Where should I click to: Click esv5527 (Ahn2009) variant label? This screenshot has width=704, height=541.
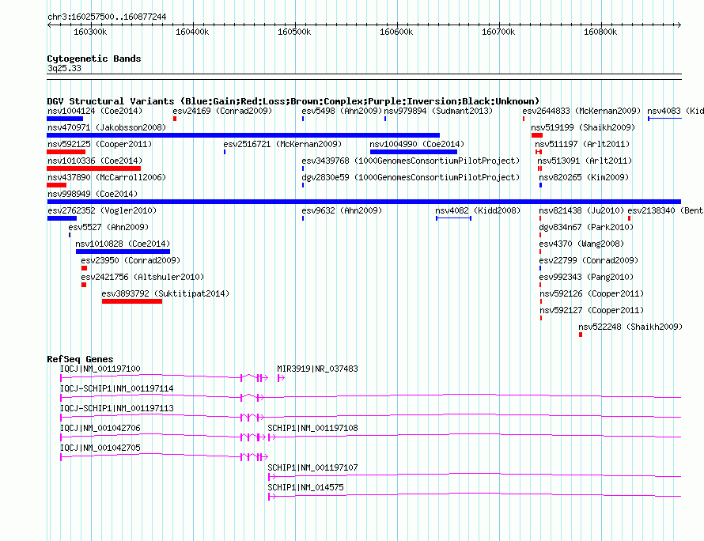tap(108, 227)
